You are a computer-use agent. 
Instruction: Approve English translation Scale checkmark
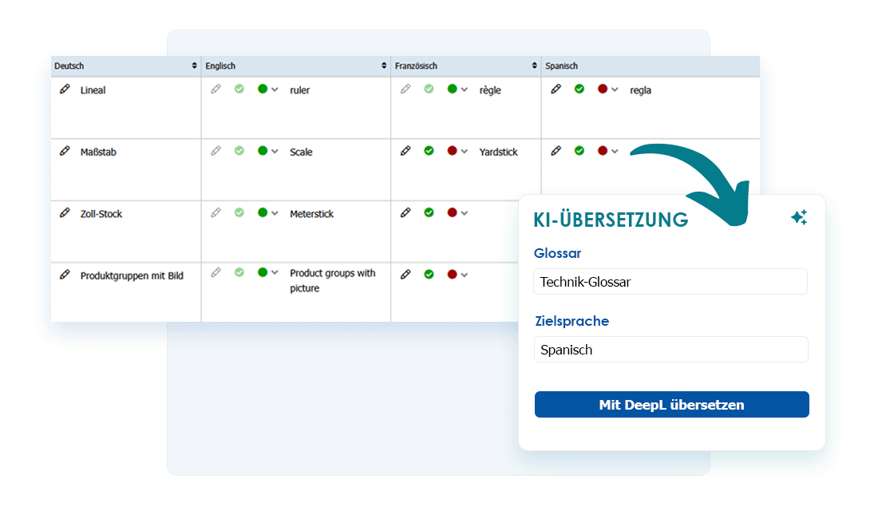(x=239, y=151)
